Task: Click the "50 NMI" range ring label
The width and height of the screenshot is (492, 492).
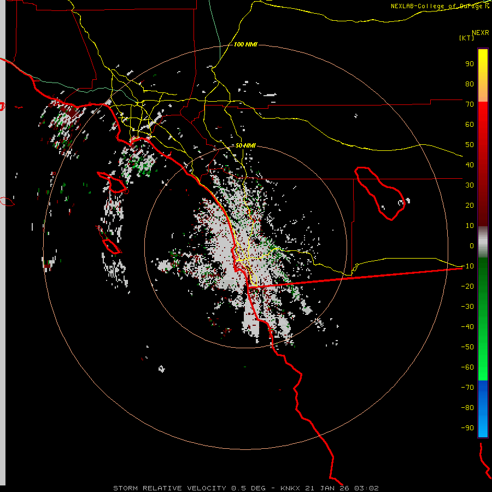Action: click(245, 145)
